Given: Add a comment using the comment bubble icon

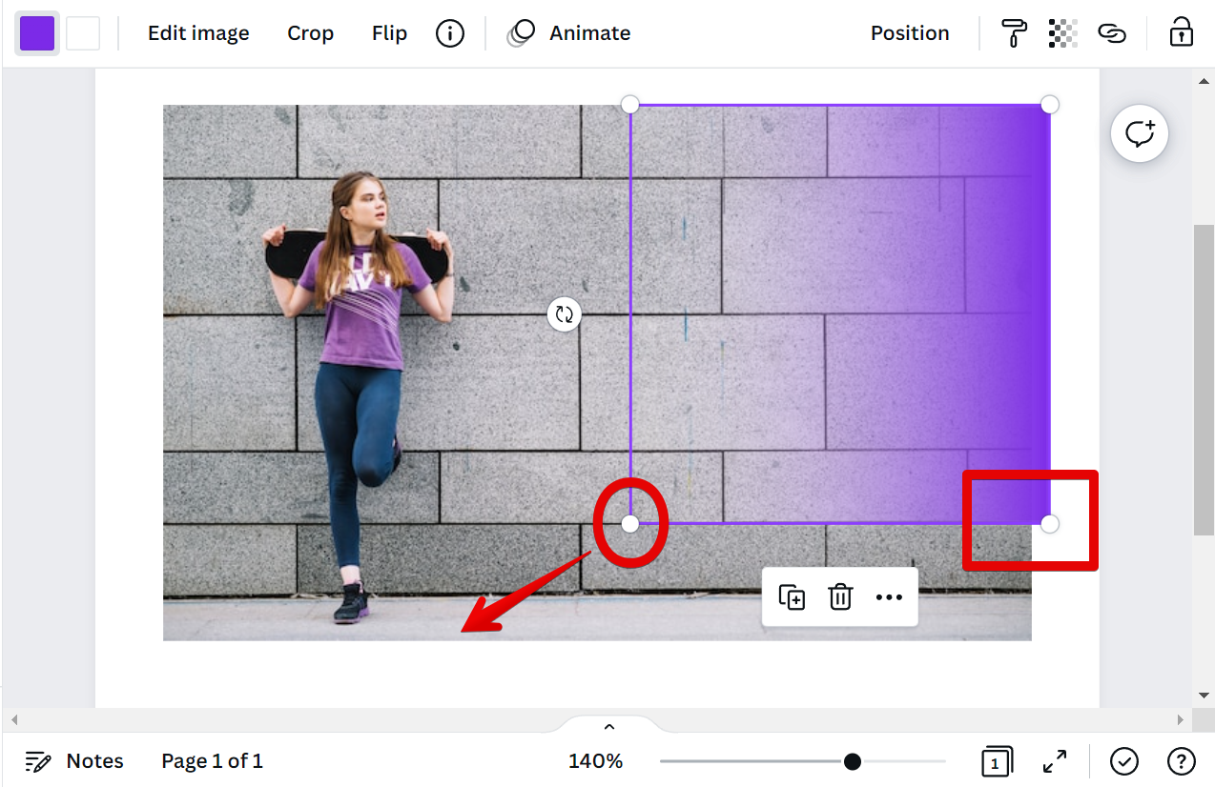Looking at the screenshot, I should pos(1140,133).
